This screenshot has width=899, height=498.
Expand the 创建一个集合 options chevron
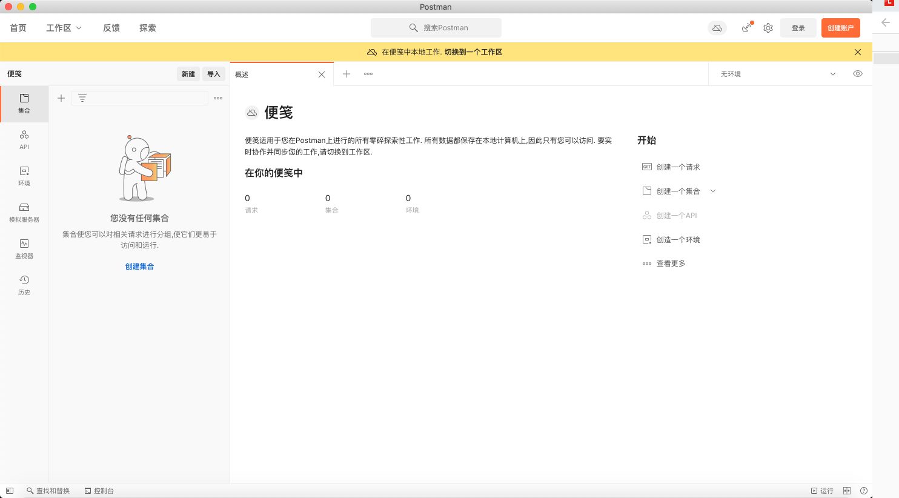[x=713, y=190]
